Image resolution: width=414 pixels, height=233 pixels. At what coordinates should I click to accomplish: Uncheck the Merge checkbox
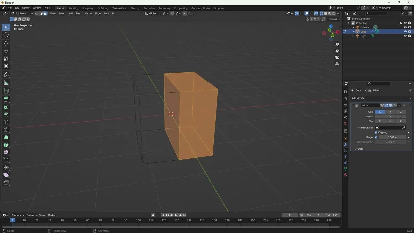(x=376, y=137)
